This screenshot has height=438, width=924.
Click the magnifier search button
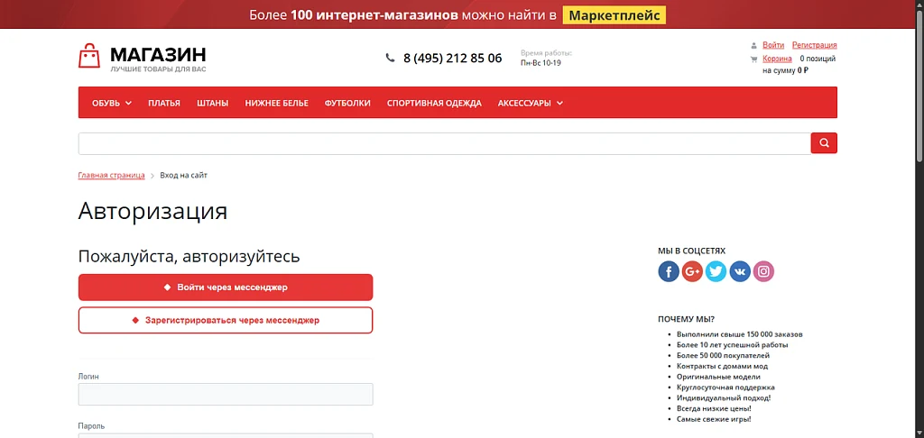click(x=824, y=143)
